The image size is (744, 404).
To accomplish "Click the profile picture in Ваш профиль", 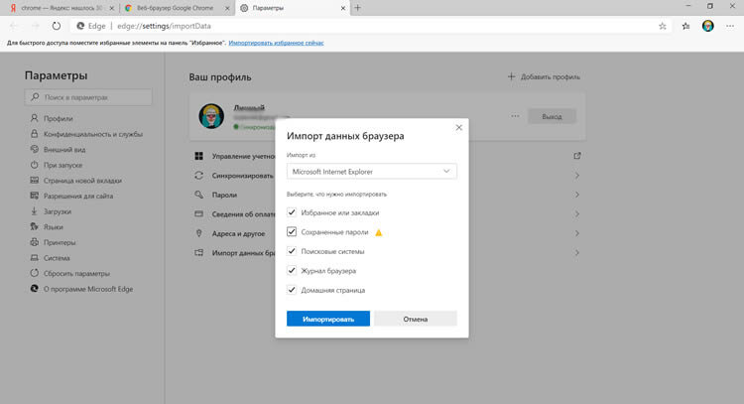I will click(x=211, y=116).
